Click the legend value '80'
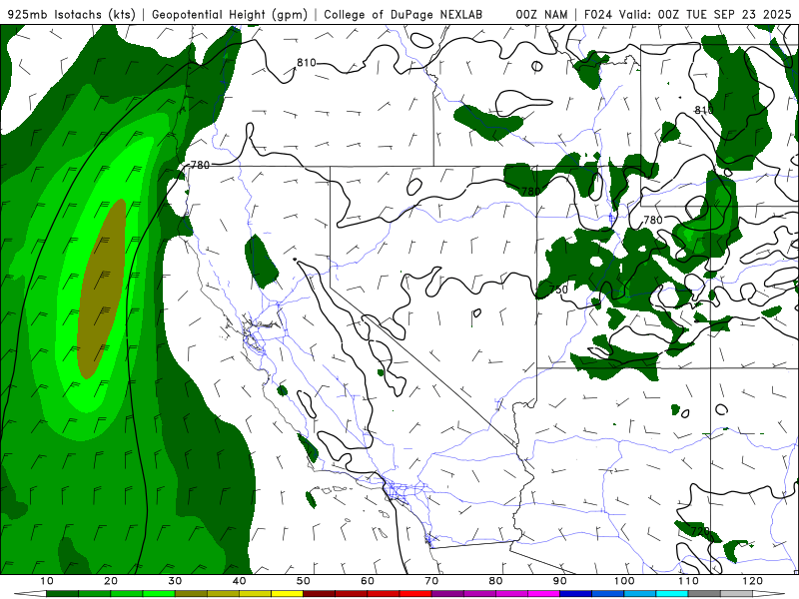Image resolution: width=799 pixels, height=599 pixels. click(495, 581)
